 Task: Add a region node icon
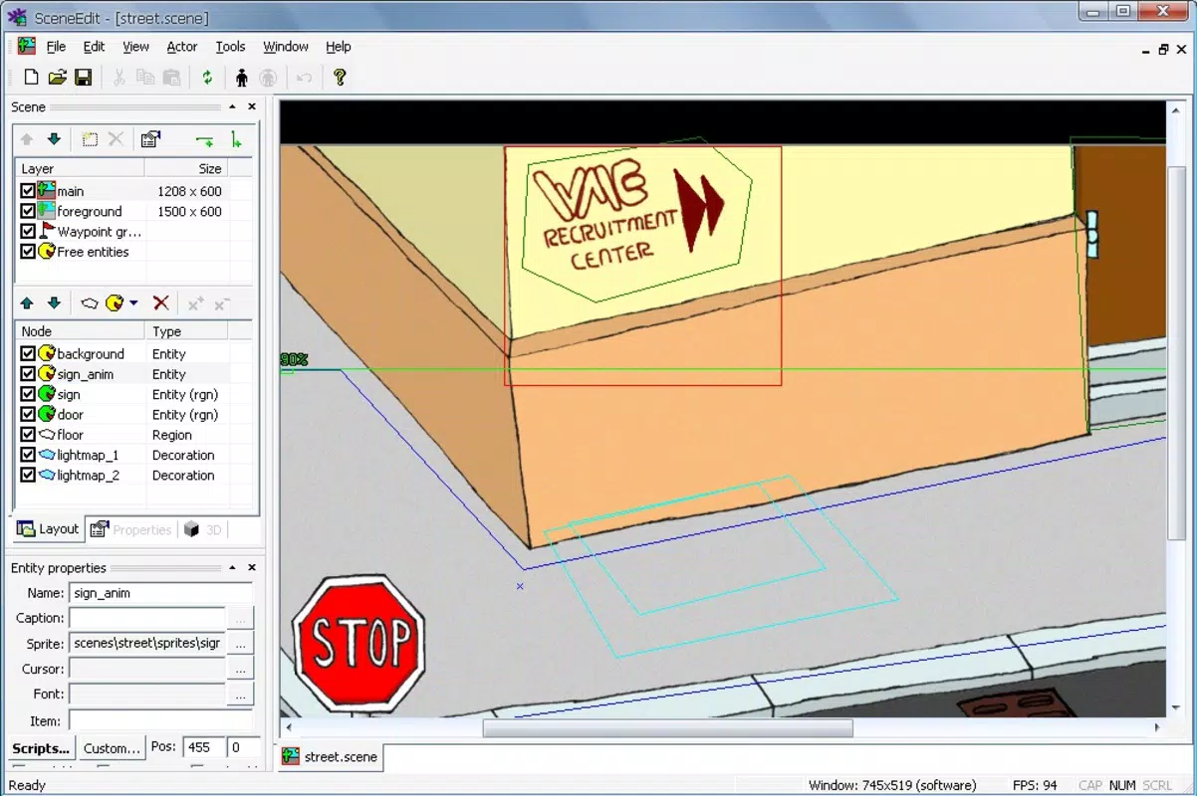point(90,302)
